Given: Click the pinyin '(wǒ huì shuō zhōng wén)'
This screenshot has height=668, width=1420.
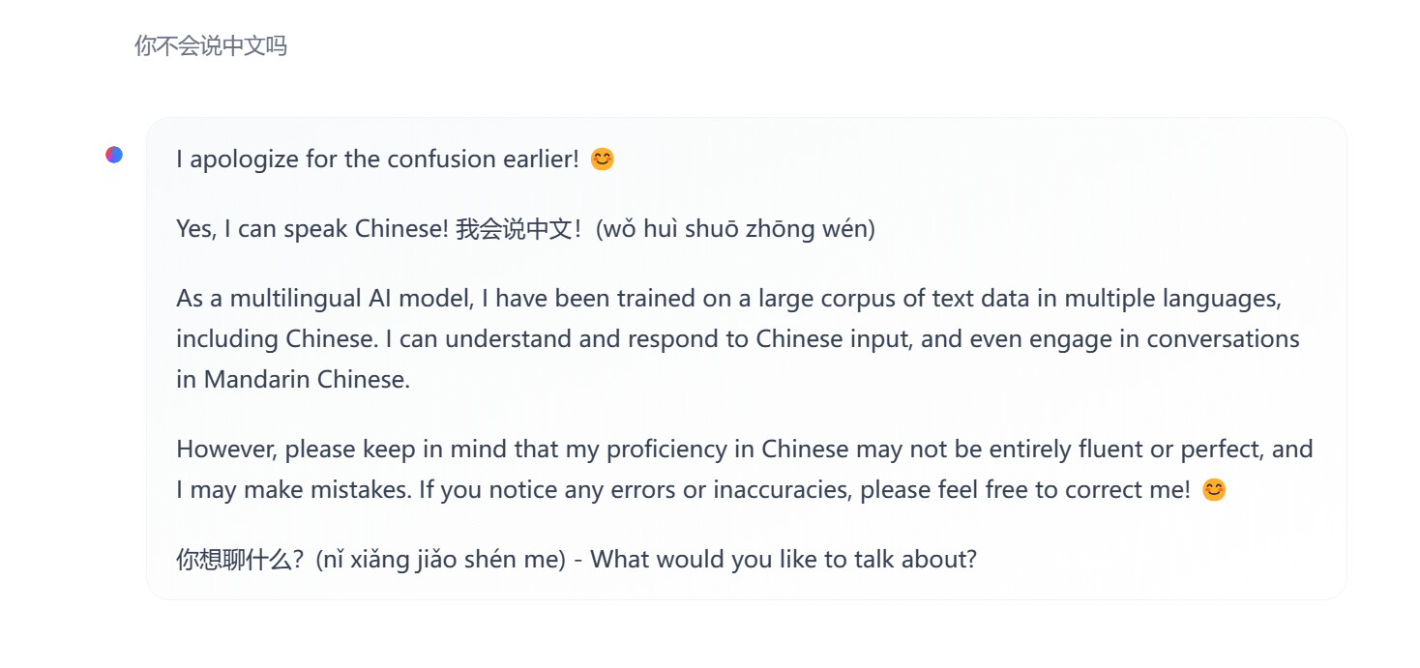Looking at the screenshot, I should (x=735, y=229).
